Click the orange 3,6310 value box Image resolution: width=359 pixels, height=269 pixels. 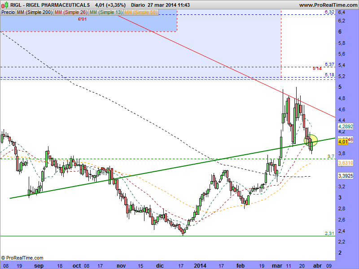coord(346,163)
